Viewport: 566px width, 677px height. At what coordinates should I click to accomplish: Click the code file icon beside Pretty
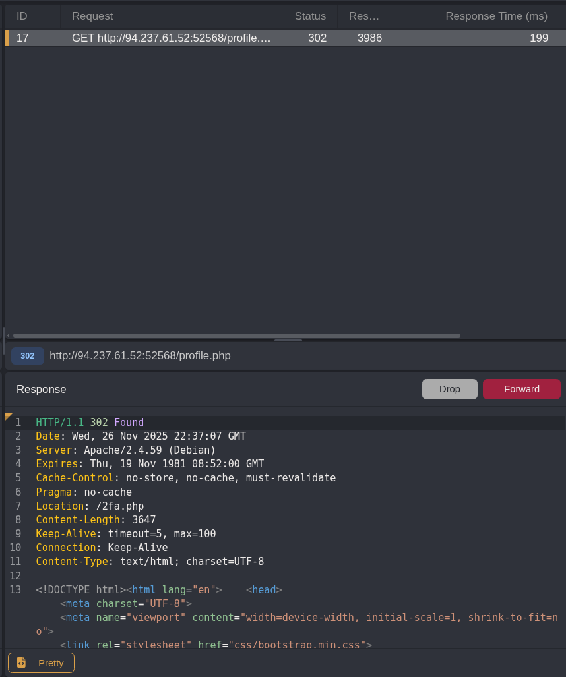click(x=22, y=662)
